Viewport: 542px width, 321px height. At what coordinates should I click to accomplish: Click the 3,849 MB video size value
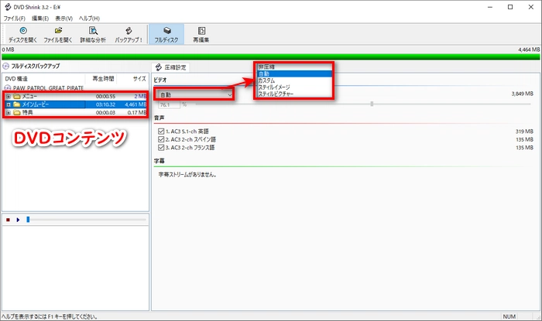[523, 94]
